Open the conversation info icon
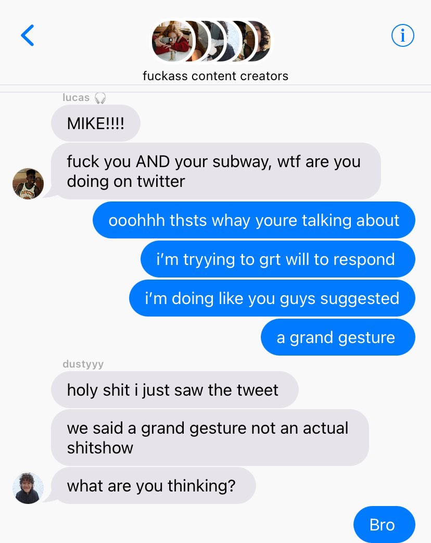 [x=402, y=35]
